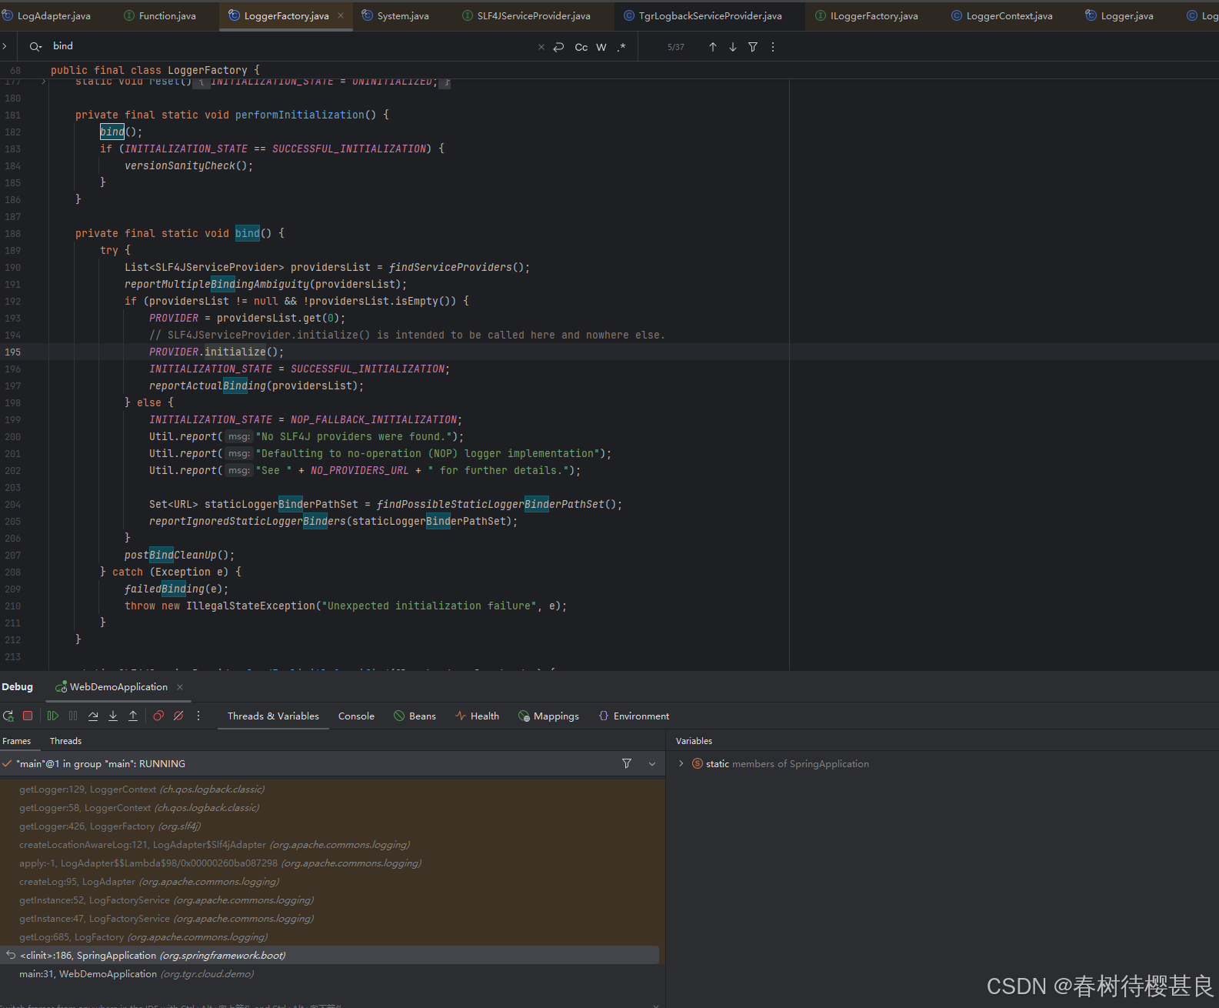Open the LoggerContext.java tab
The width and height of the screenshot is (1219, 1008).
(x=1002, y=15)
